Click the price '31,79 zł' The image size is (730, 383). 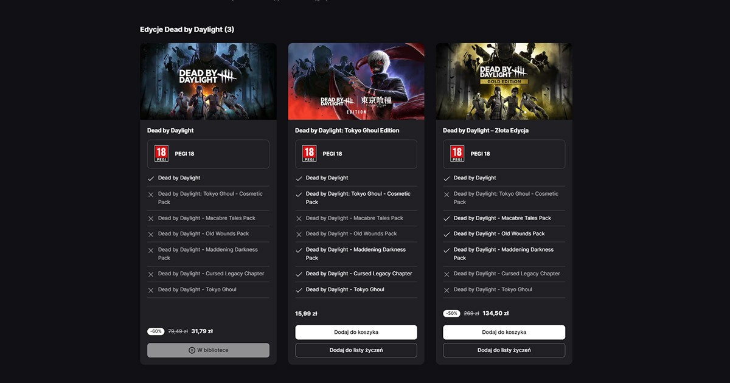[202, 331]
